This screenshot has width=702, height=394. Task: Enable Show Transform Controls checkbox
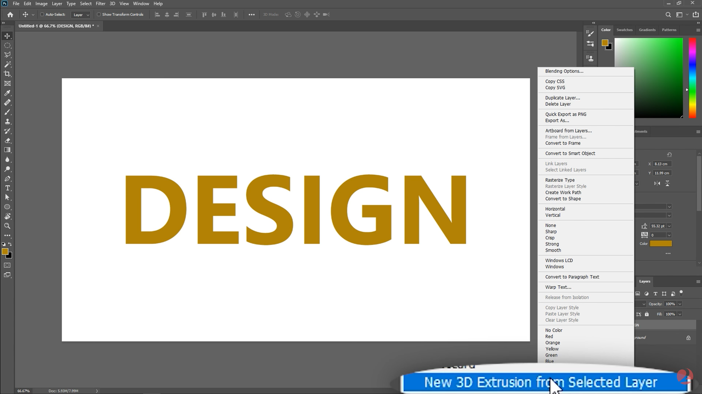(x=99, y=15)
